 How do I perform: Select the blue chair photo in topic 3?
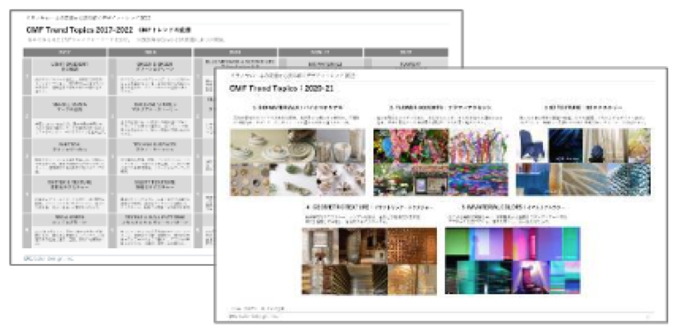532,146
